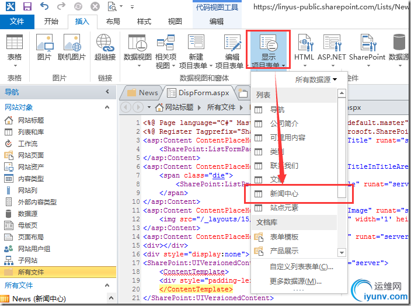Click the 网站标题 breadcrumb link
Viewport: 411px width, 306px height.
click(179, 107)
